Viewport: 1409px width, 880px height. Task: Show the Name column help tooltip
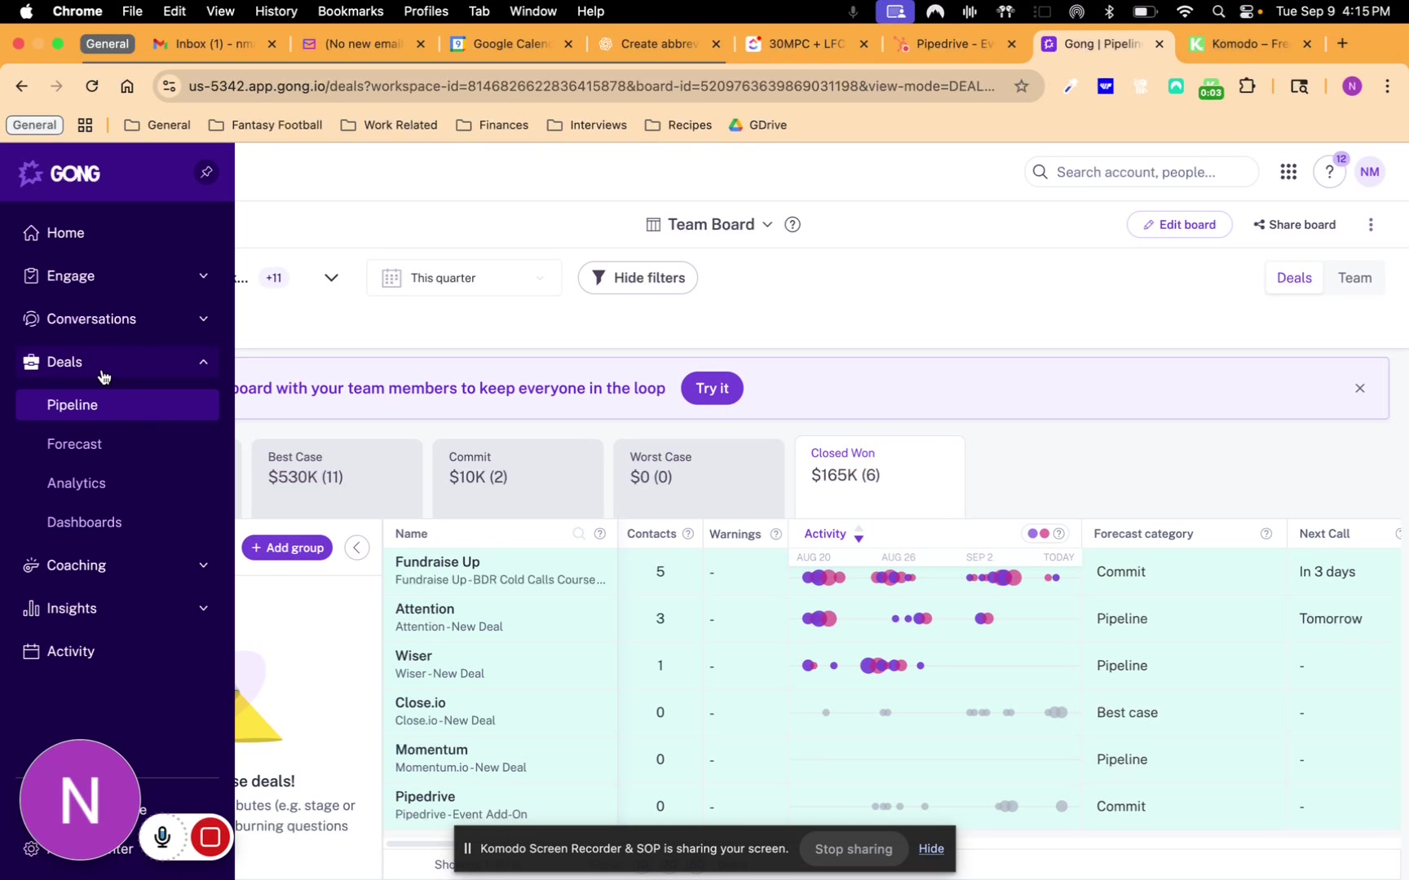point(600,534)
